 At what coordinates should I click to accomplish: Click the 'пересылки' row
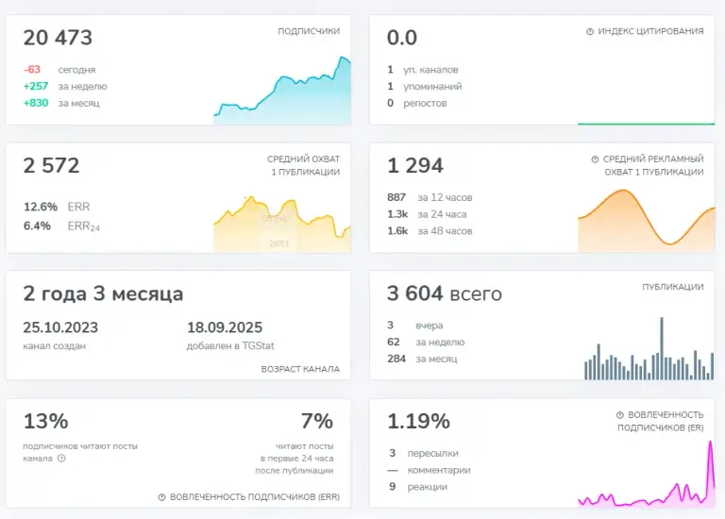coord(423,453)
